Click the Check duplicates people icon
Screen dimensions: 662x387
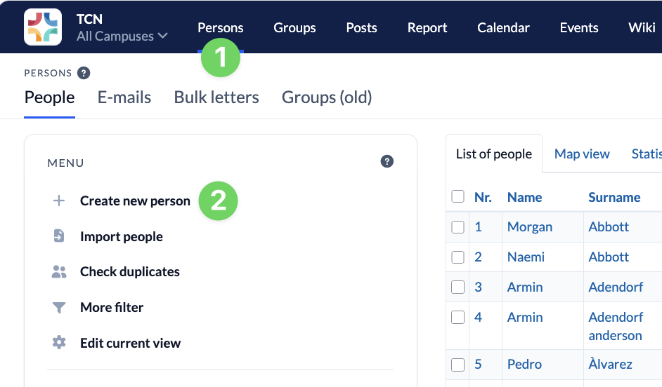coord(59,271)
